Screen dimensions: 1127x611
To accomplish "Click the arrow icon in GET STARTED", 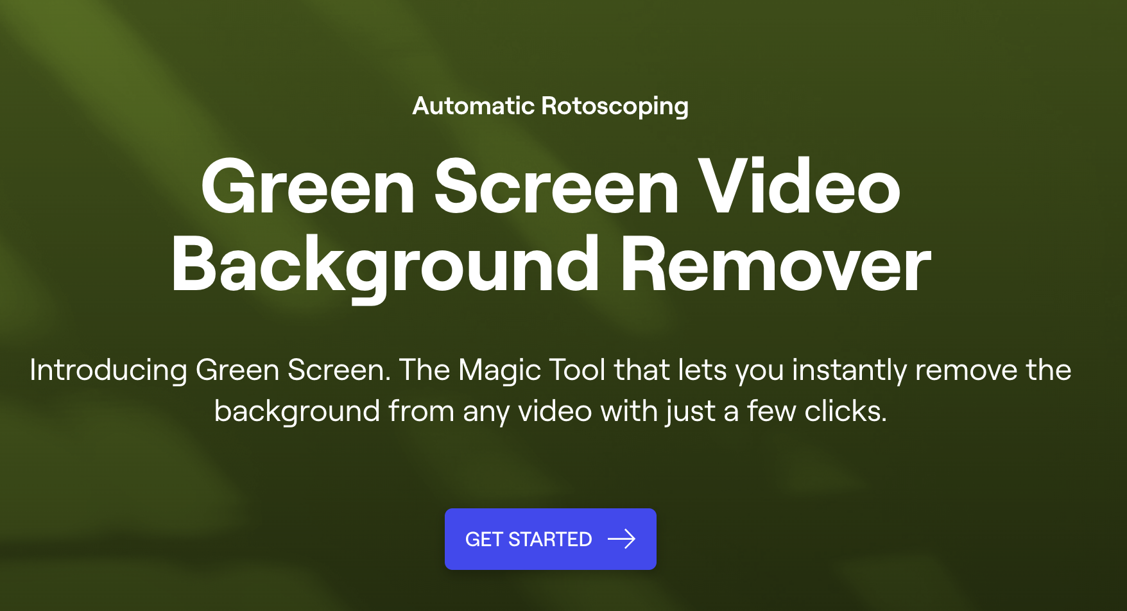I will coord(621,539).
